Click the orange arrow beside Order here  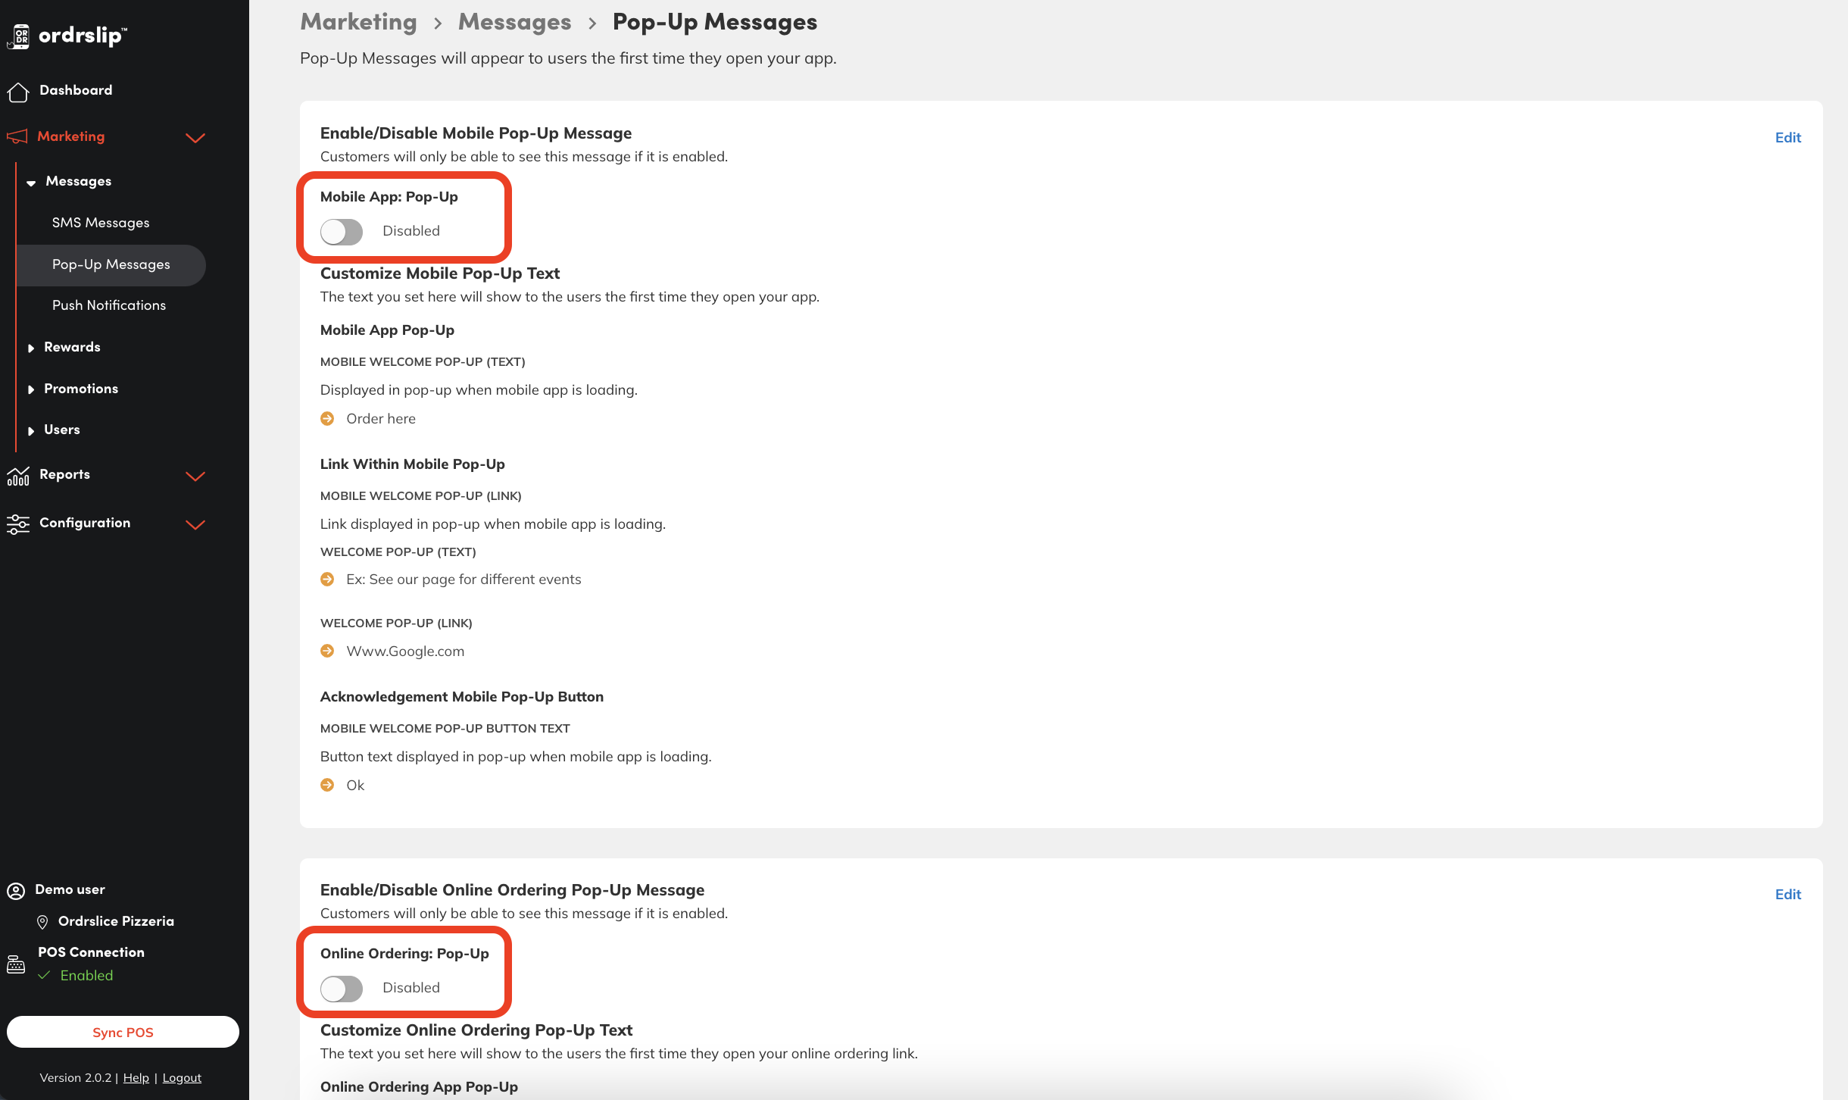coord(327,419)
